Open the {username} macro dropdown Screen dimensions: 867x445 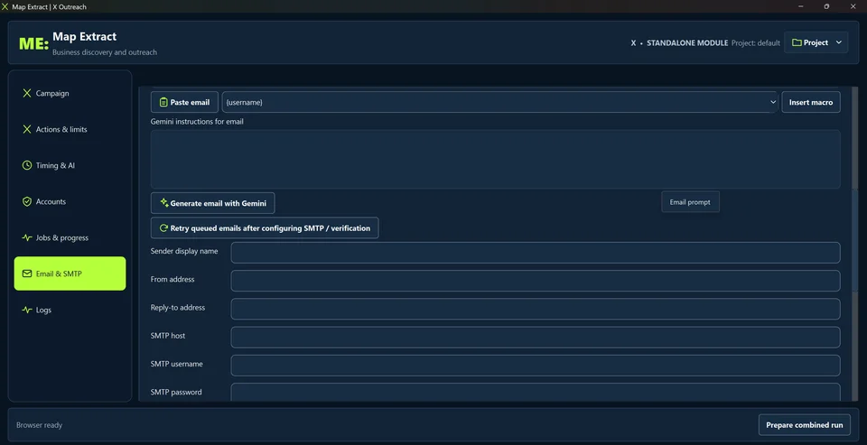[x=499, y=102]
